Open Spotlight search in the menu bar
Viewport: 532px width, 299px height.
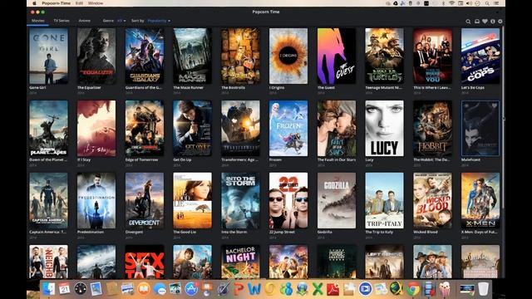(487, 3)
